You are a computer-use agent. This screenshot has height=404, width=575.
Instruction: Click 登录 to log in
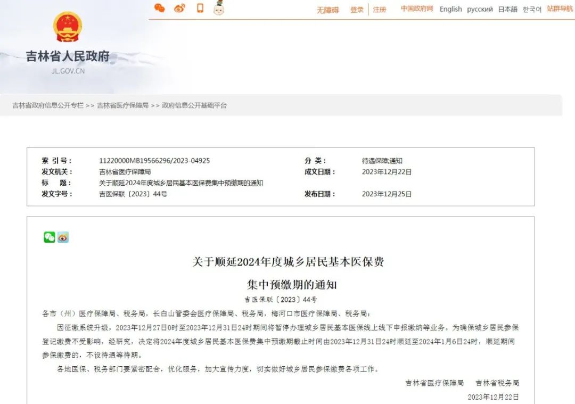click(357, 10)
